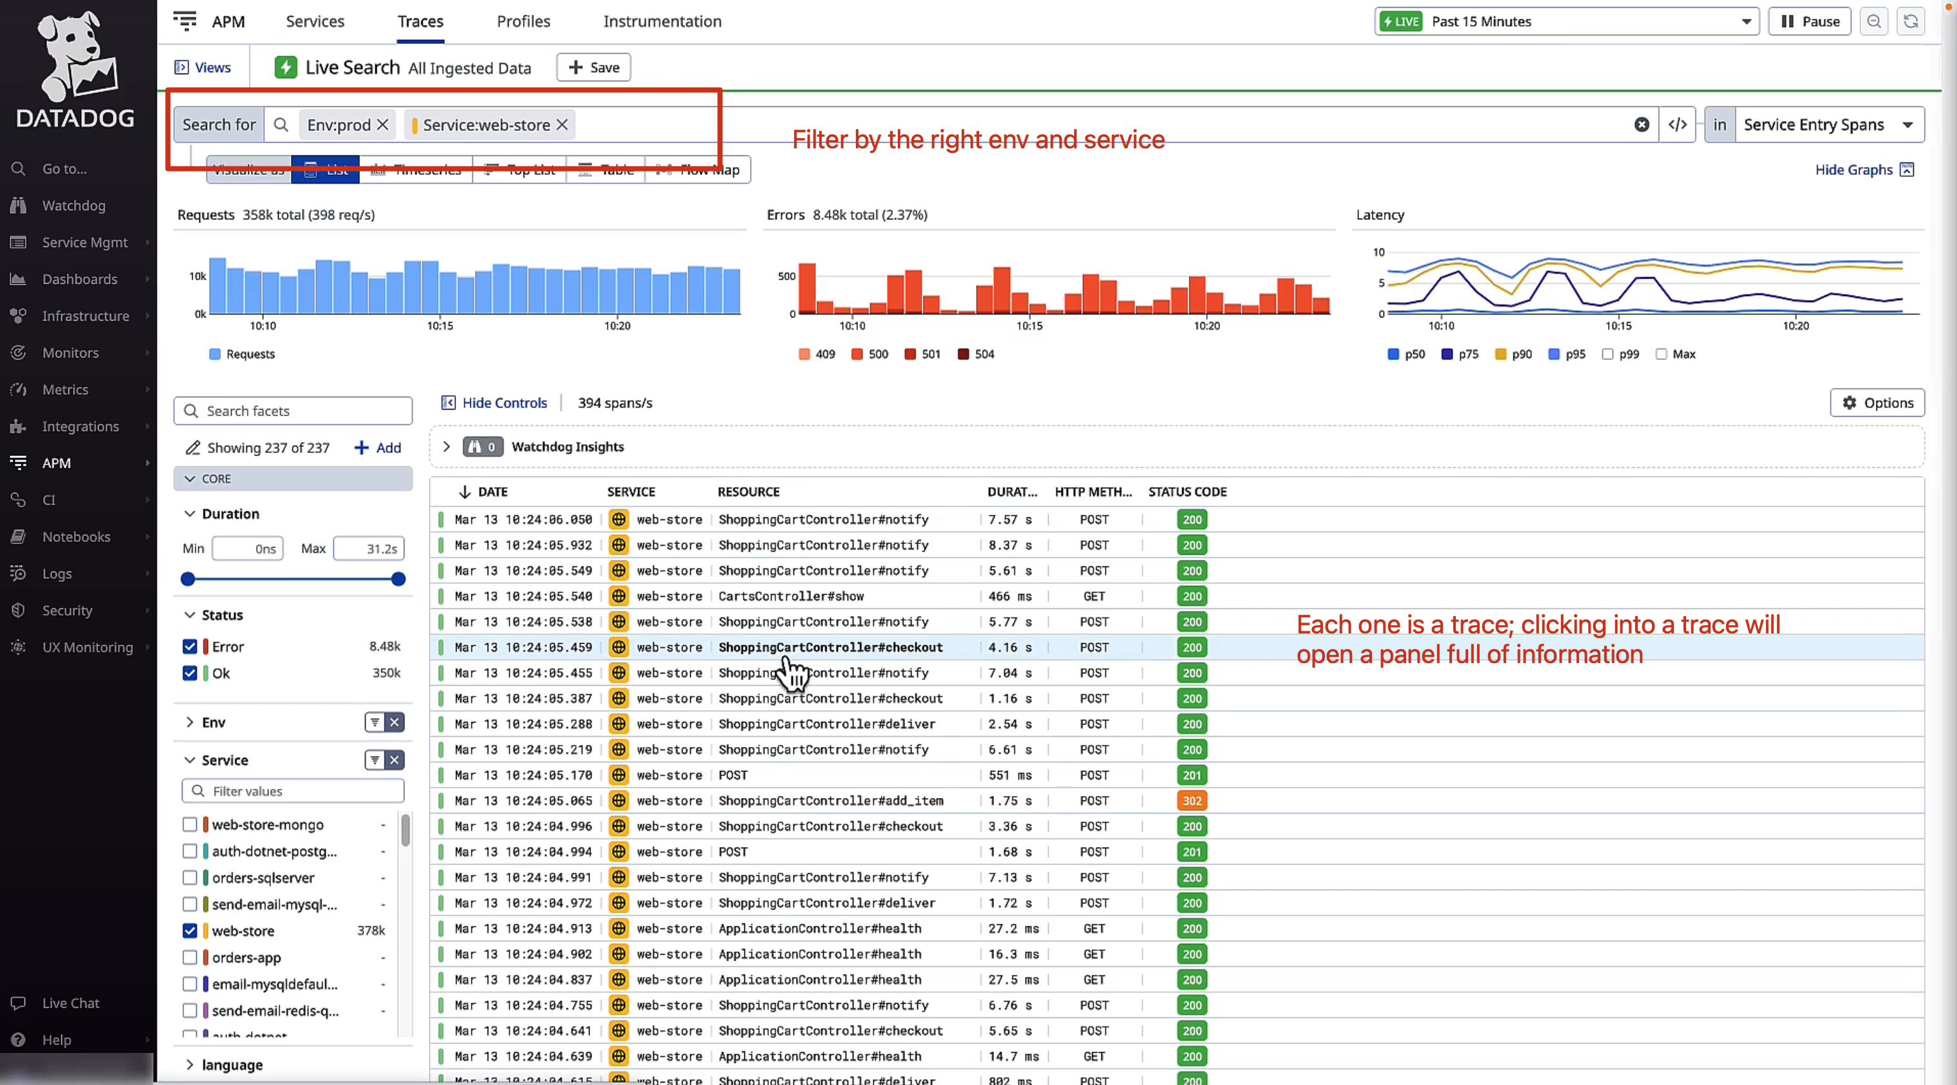
Task: Expand the Env facet section
Action: tap(190, 722)
